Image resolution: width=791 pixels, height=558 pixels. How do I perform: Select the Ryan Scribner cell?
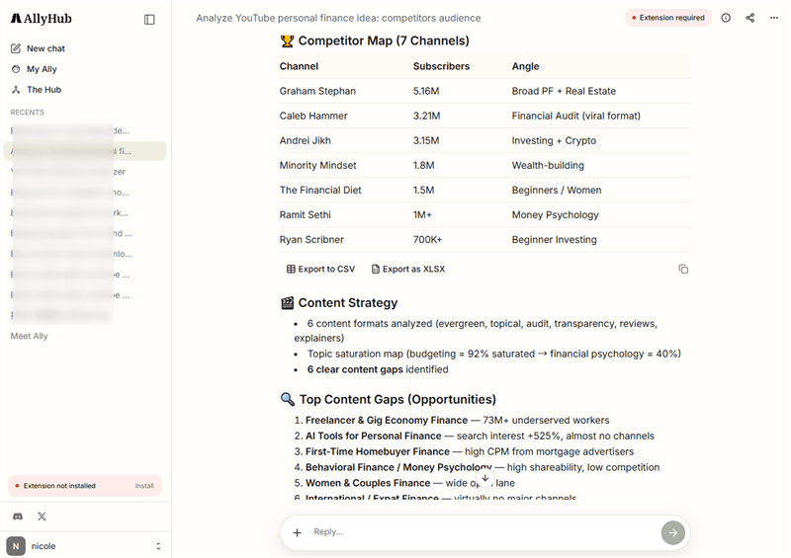311,239
